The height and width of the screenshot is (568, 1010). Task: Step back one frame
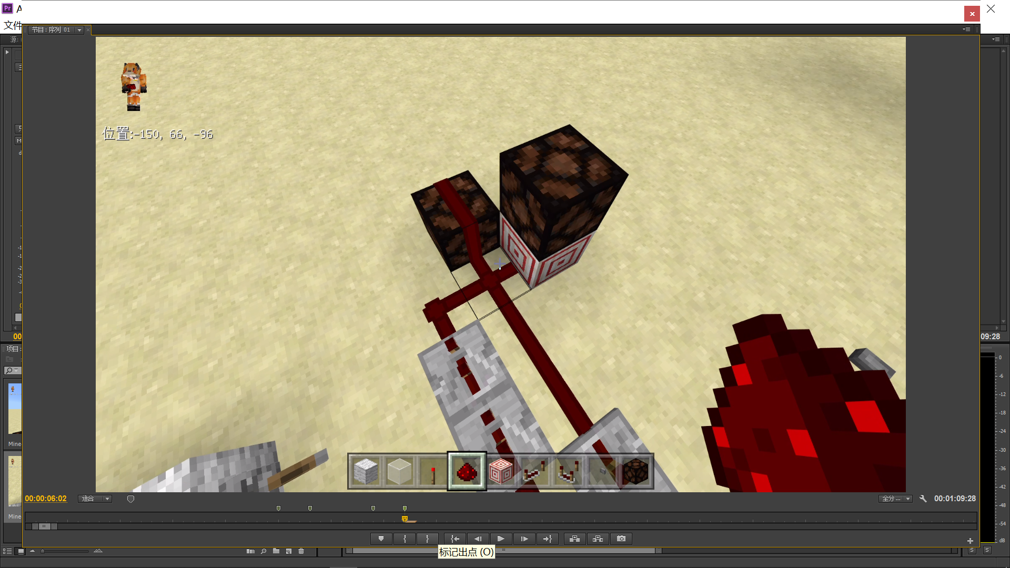point(478,539)
